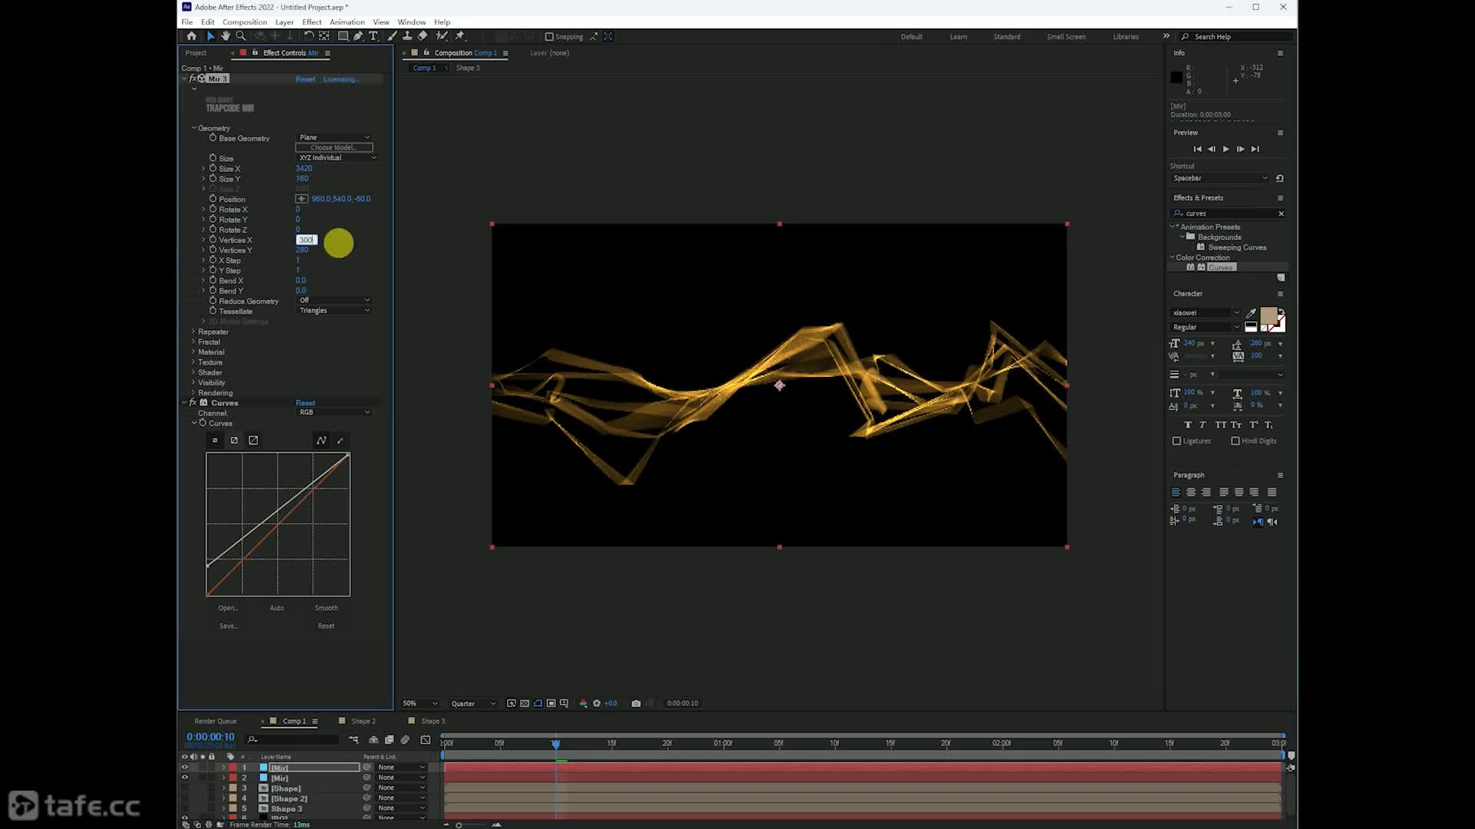Select the Type tool

pyautogui.click(x=373, y=36)
